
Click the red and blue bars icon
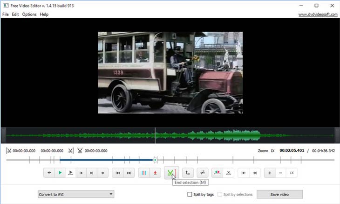point(144,173)
